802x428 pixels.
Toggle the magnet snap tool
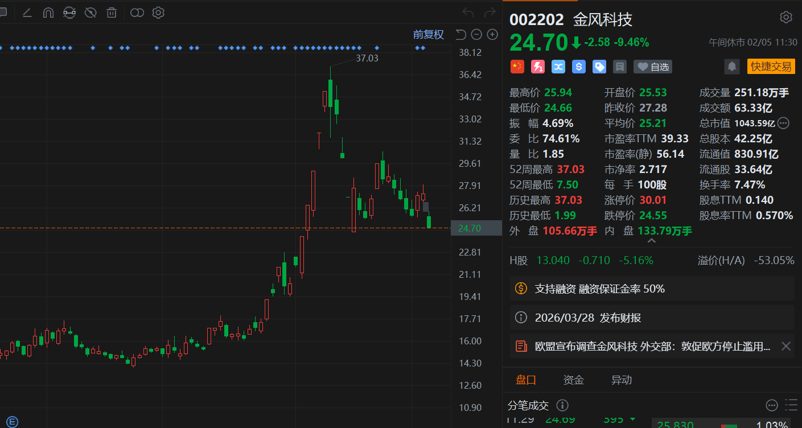click(48, 13)
